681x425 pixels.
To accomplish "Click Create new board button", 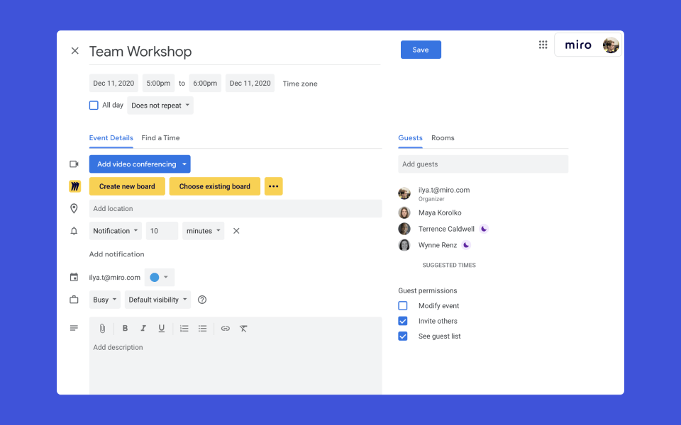I will coord(127,186).
